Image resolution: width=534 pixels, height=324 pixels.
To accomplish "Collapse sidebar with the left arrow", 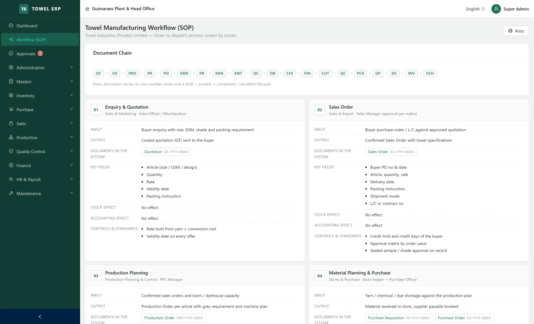I will tap(40, 316).
